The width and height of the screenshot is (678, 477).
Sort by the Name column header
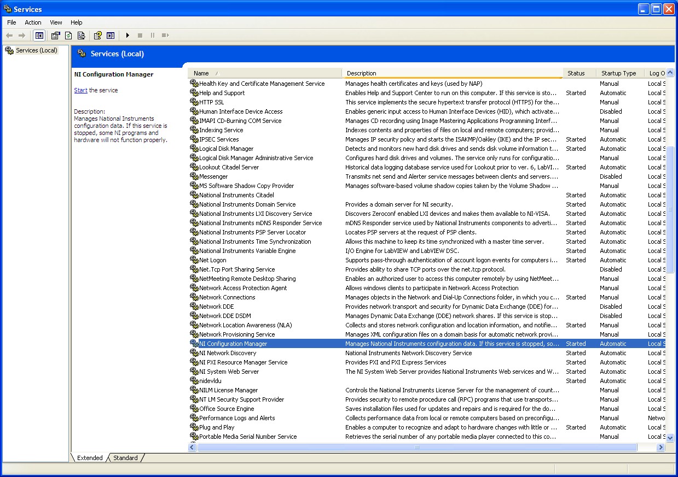265,73
